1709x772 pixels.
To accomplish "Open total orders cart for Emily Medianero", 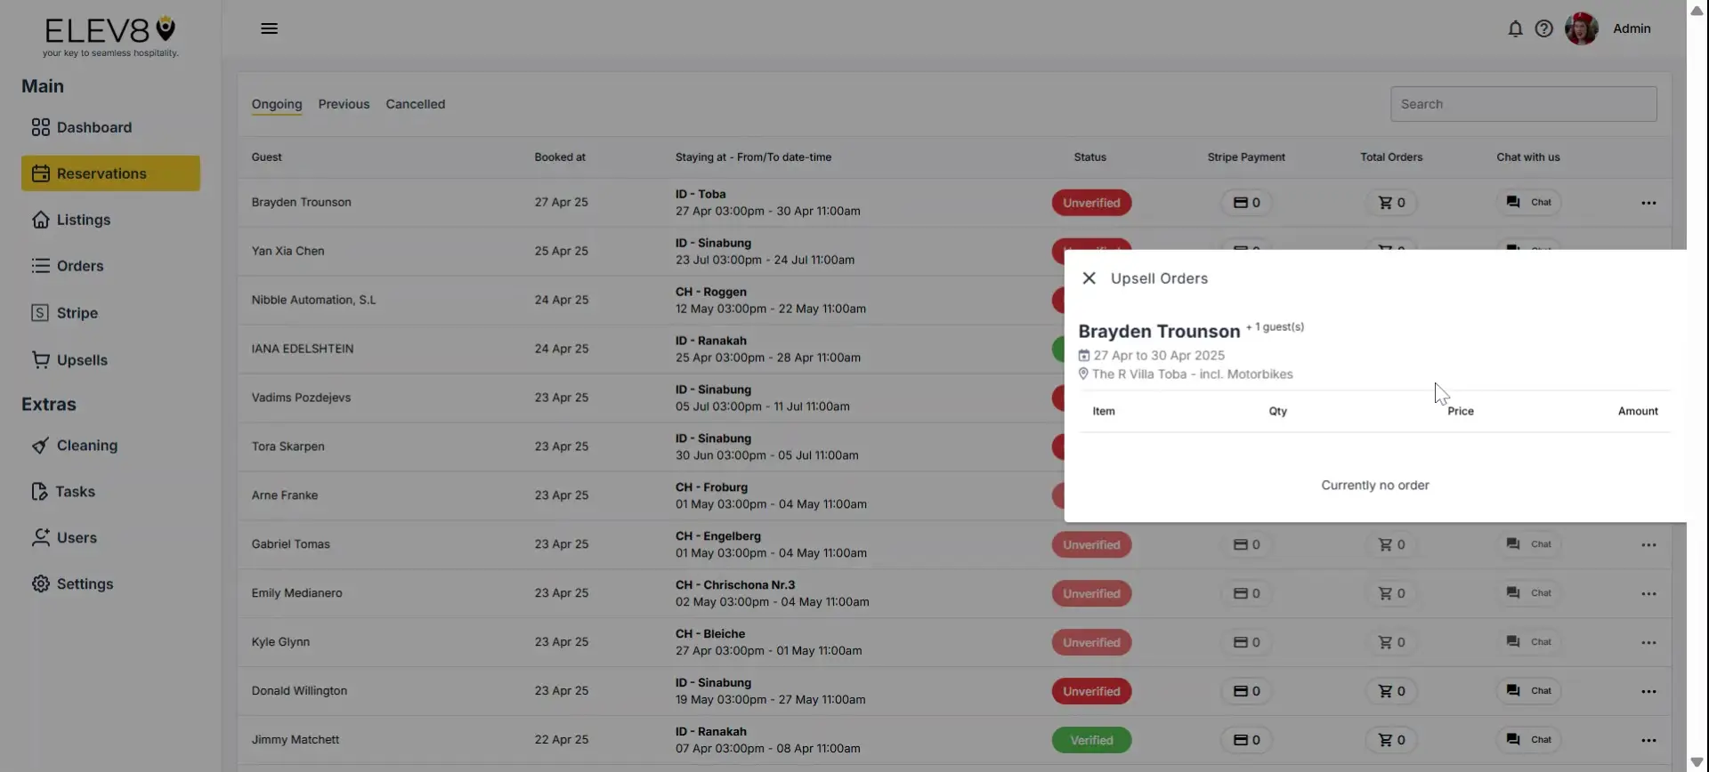I will [x=1391, y=593].
